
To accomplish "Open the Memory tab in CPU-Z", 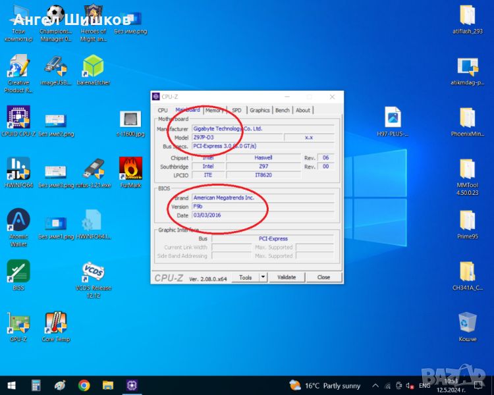I will point(214,110).
